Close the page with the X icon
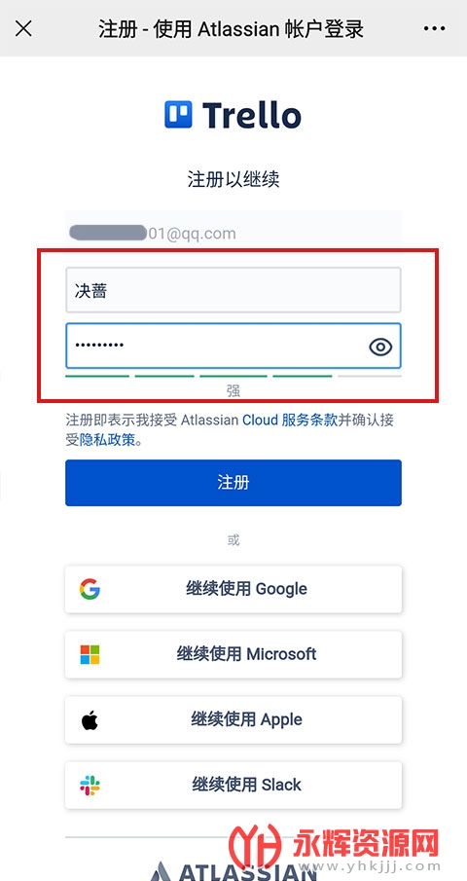 point(23,28)
